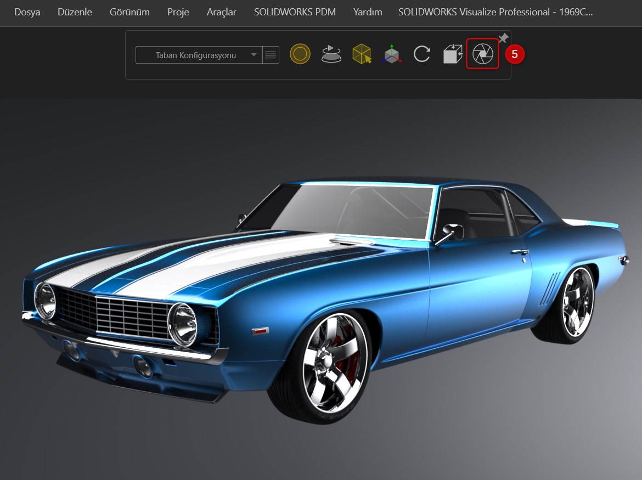
Task: Open the Görünüm menu
Action: (x=129, y=12)
